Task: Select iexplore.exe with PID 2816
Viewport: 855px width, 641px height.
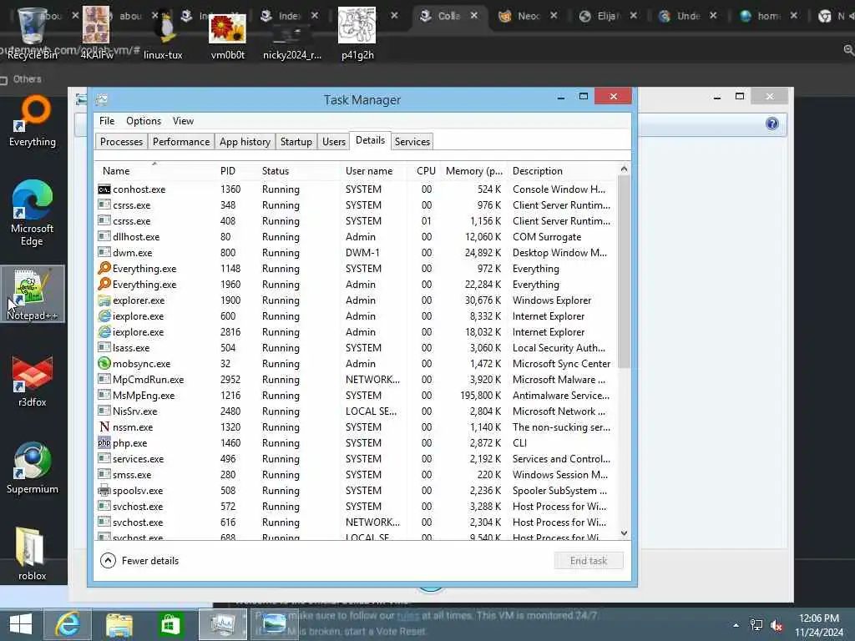Action: (x=357, y=332)
